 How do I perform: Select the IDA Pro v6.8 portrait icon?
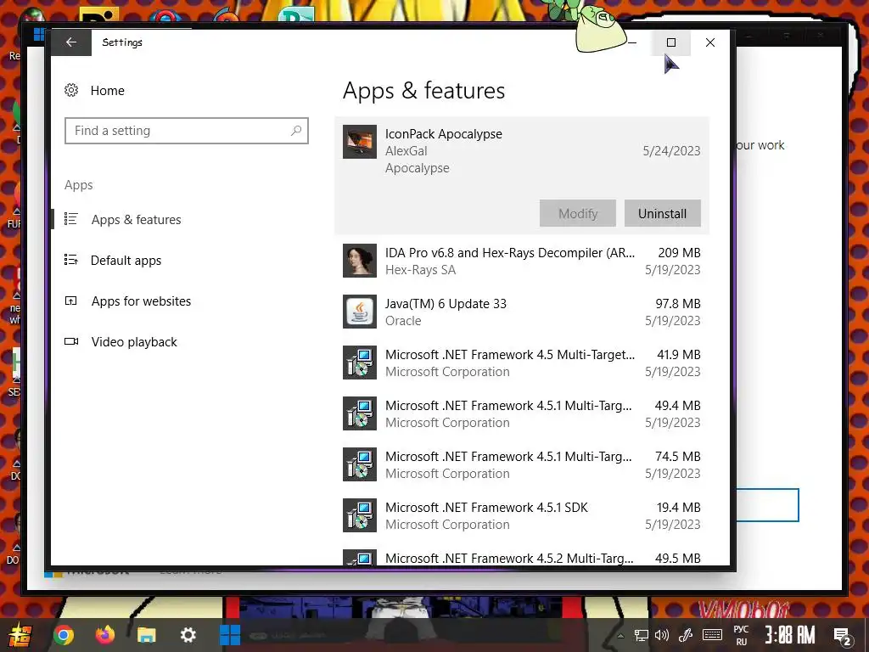click(x=360, y=261)
